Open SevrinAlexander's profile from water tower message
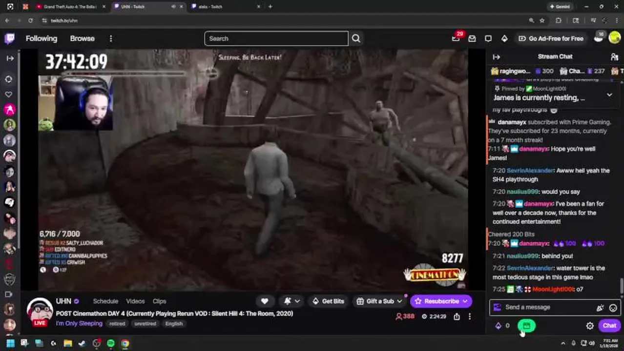This screenshot has height=351, width=624. pos(530,268)
